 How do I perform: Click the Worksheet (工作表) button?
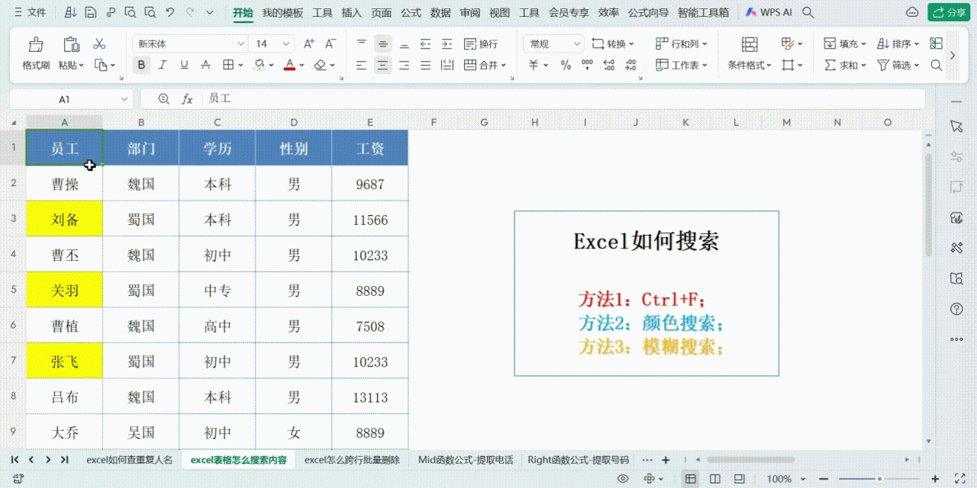[x=682, y=66]
